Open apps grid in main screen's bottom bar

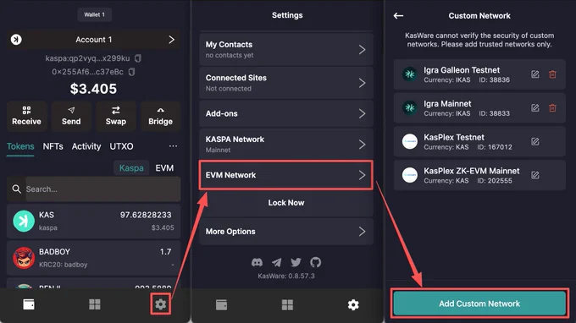[x=94, y=304]
